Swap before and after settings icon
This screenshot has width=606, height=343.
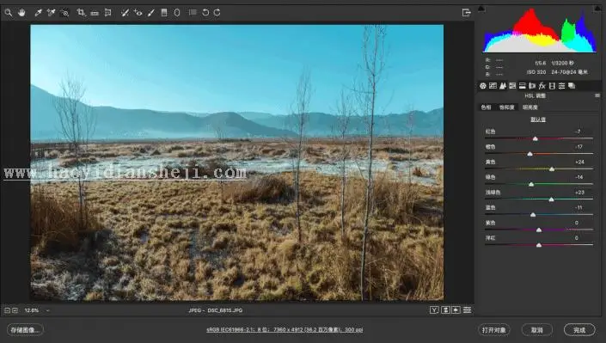tap(445, 310)
